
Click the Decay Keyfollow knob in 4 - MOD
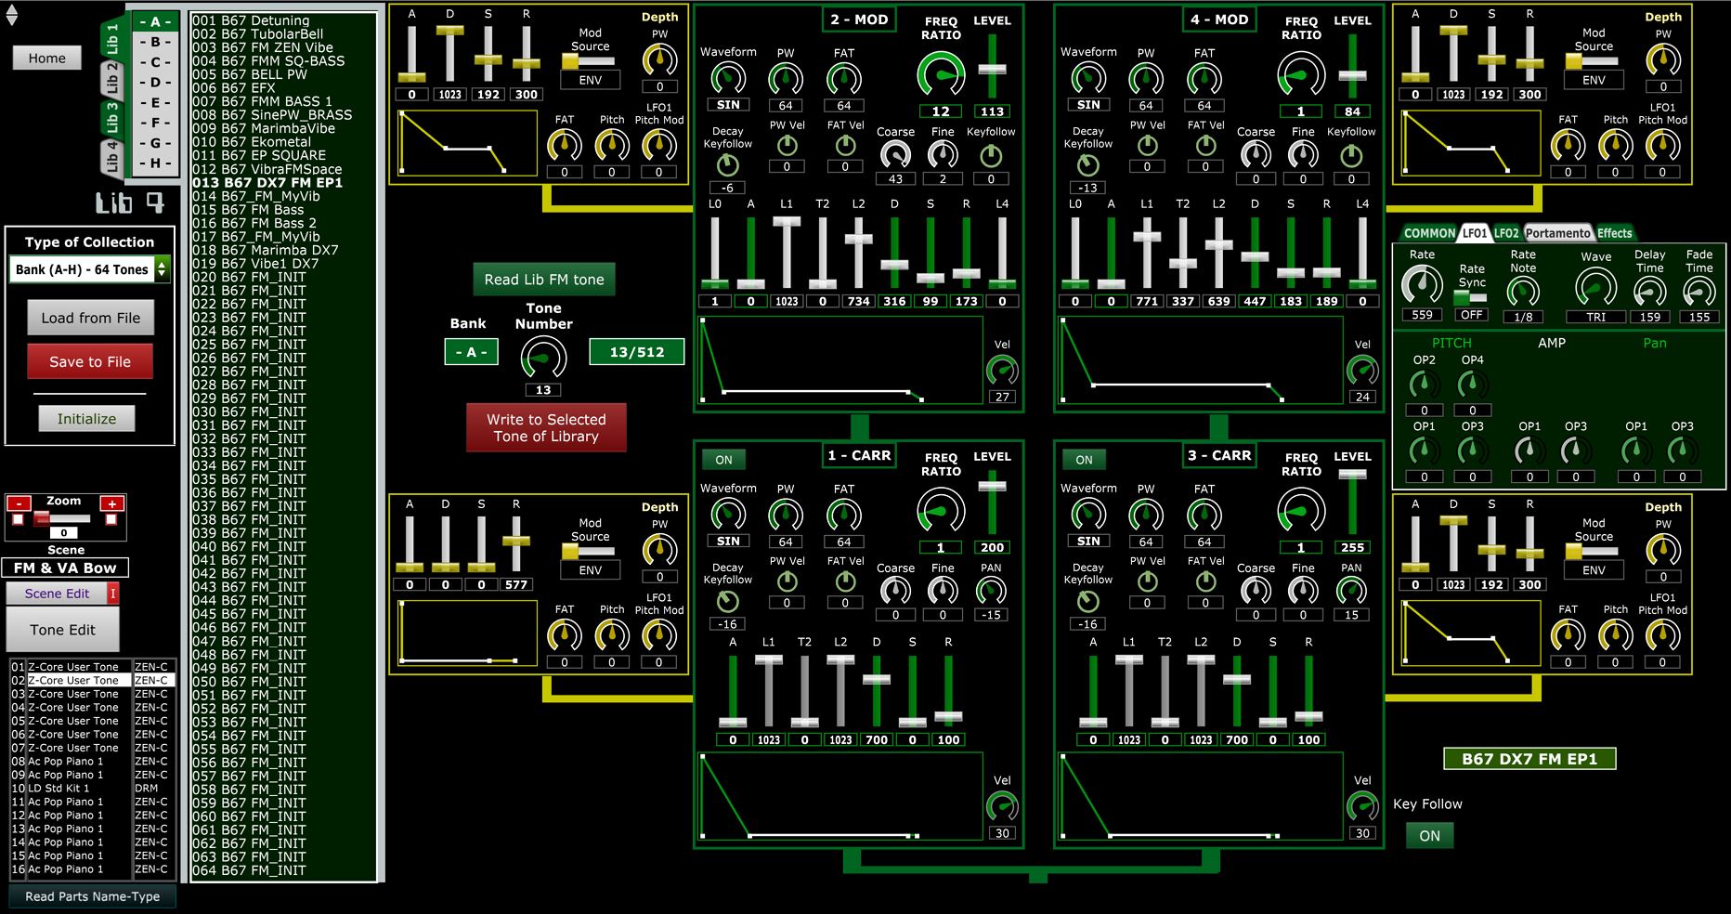(1087, 165)
